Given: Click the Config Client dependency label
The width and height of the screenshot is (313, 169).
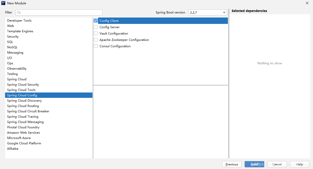Looking at the screenshot, I should (109, 21).
